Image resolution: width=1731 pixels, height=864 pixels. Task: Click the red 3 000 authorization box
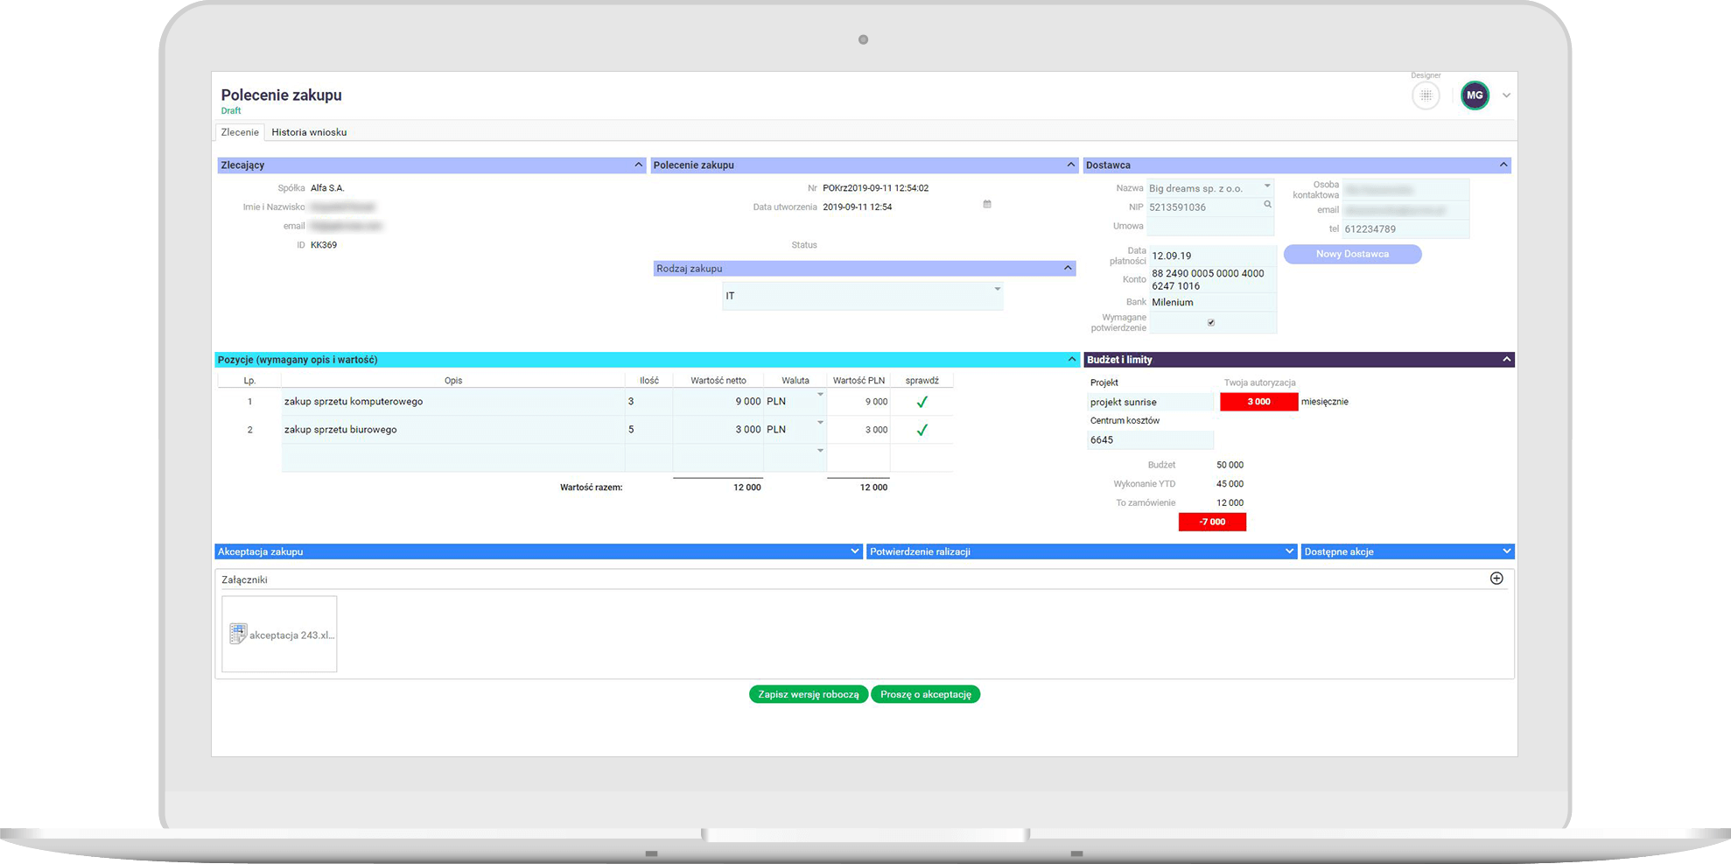pos(1258,402)
